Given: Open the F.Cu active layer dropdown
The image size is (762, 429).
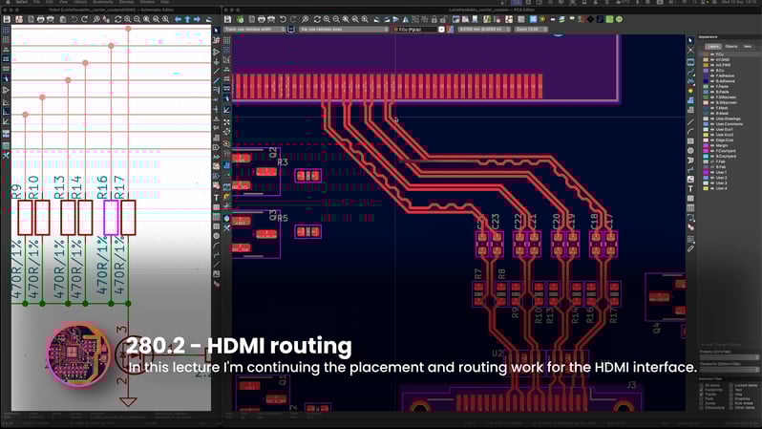Looking at the screenshot, I should 417,30.
